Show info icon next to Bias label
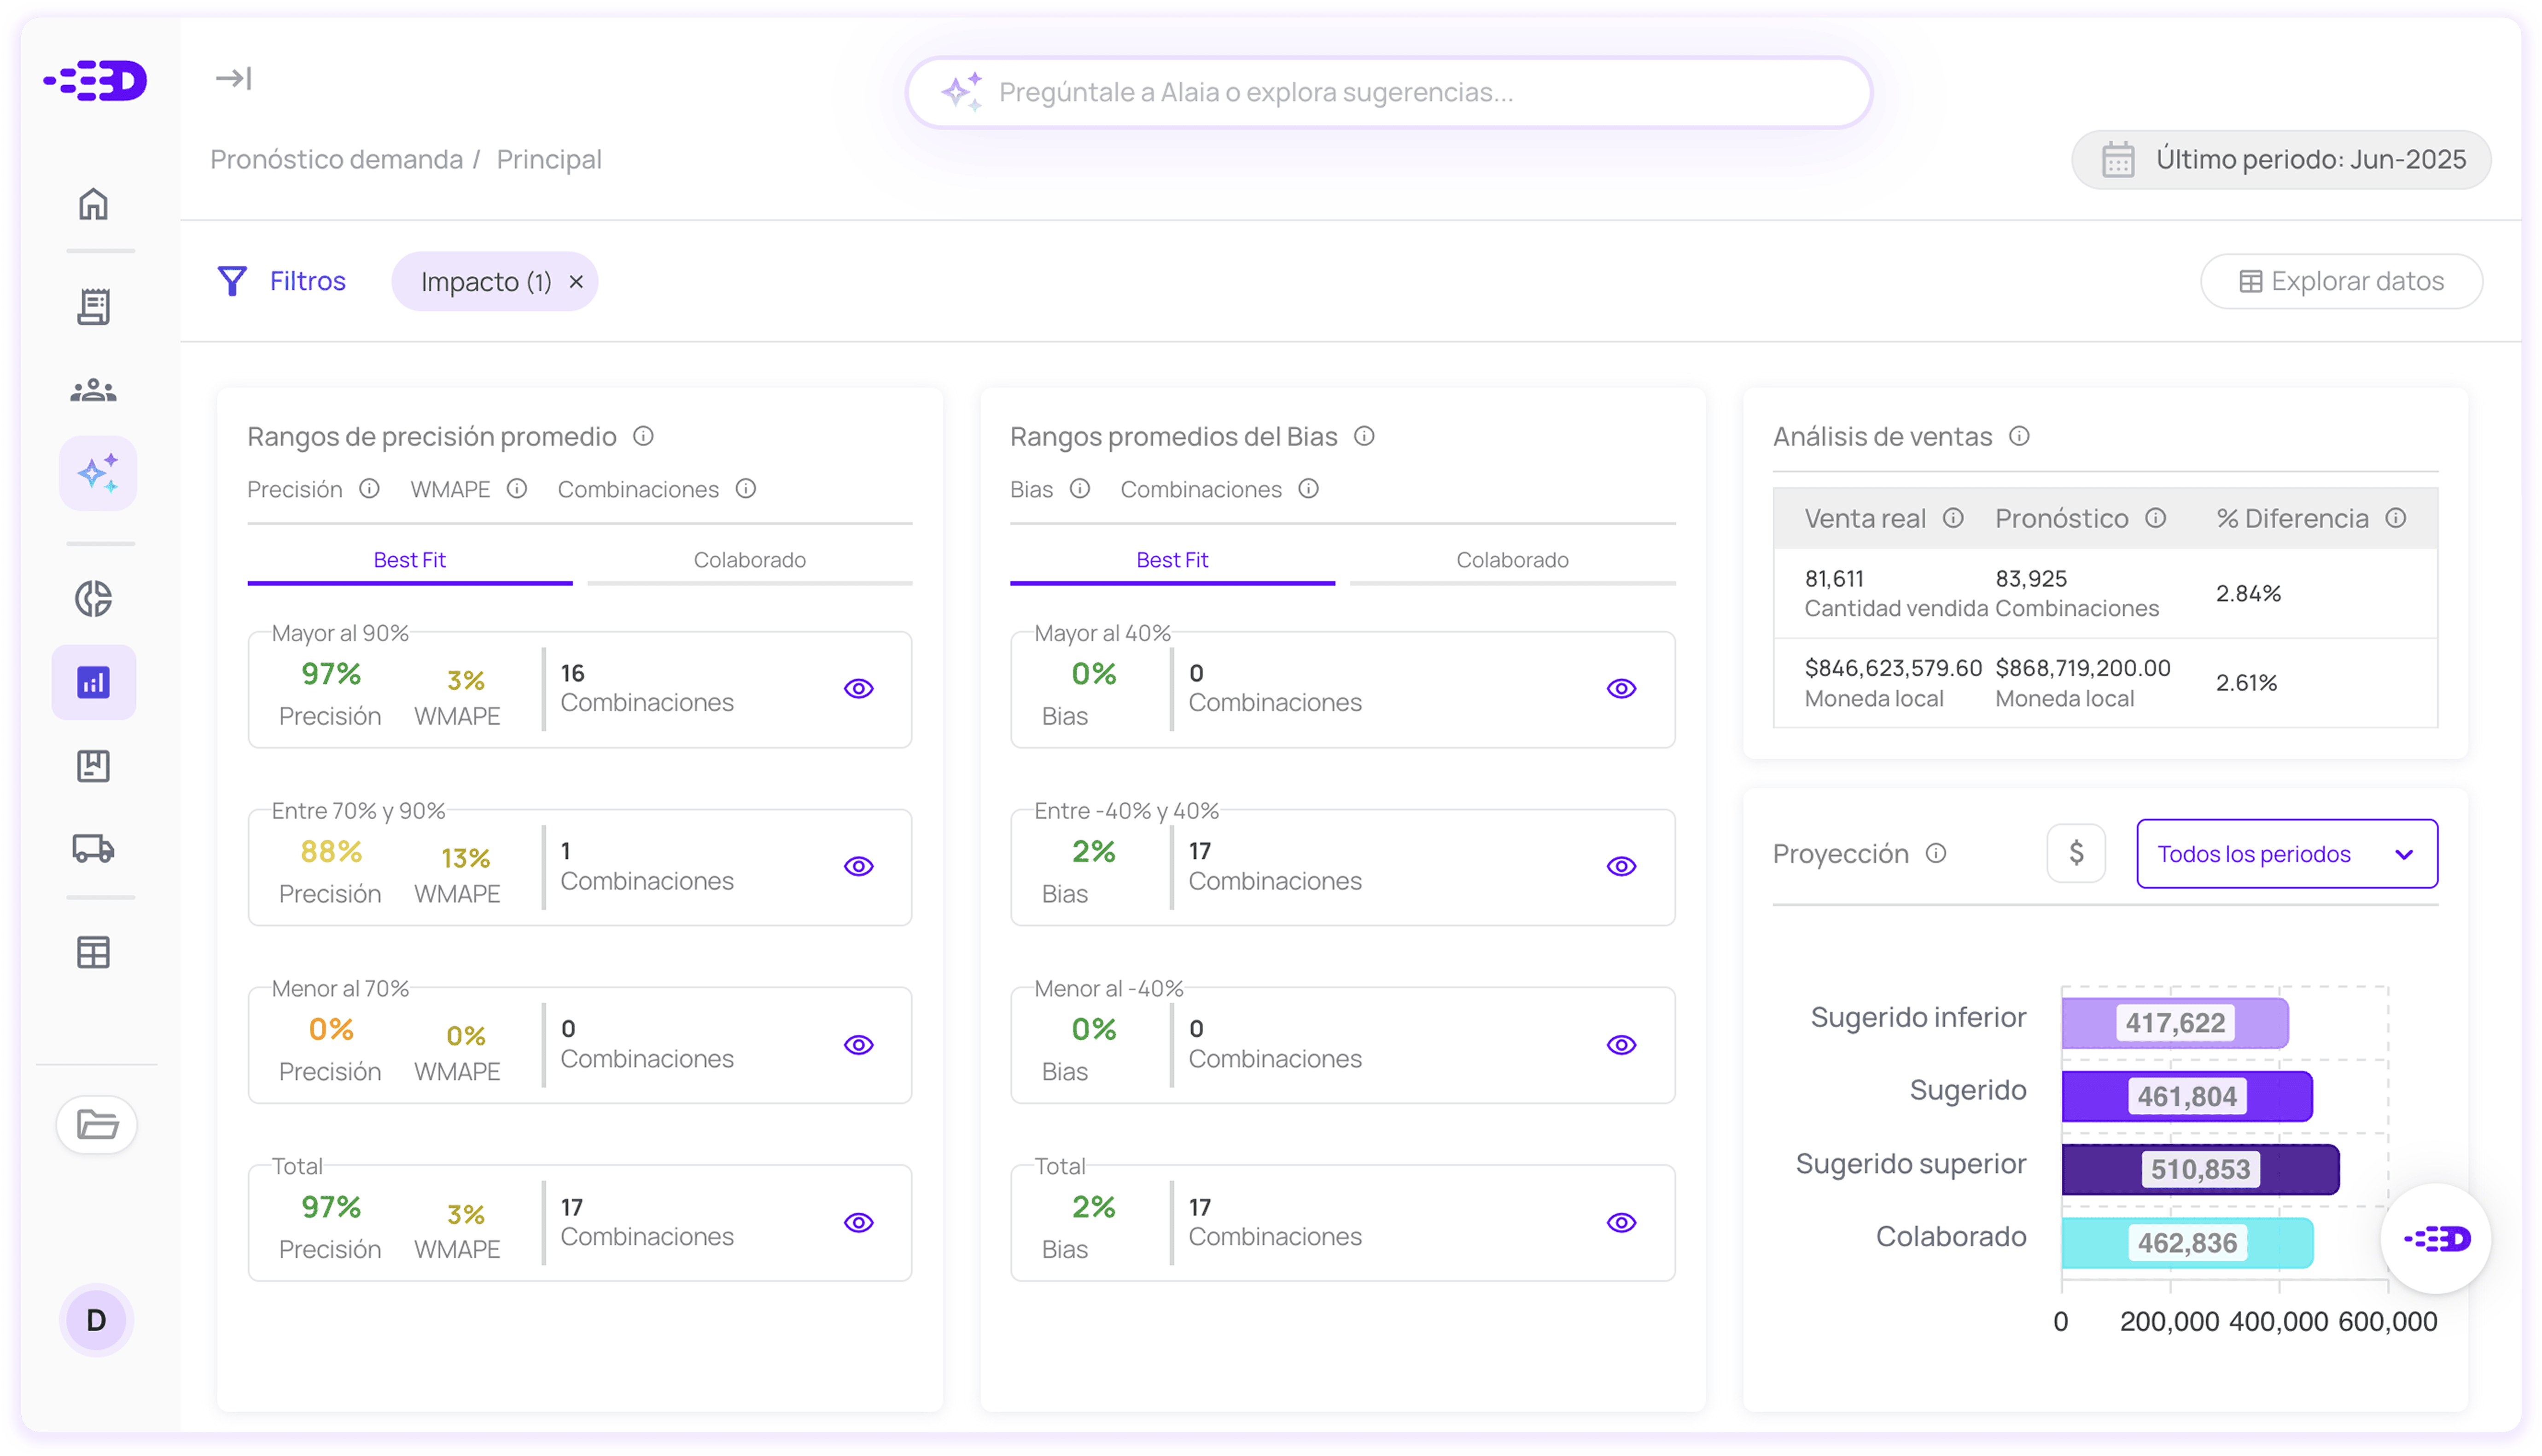Image resolution: width=2542 pixels, height=1456 pixels. coord(1079,488)
